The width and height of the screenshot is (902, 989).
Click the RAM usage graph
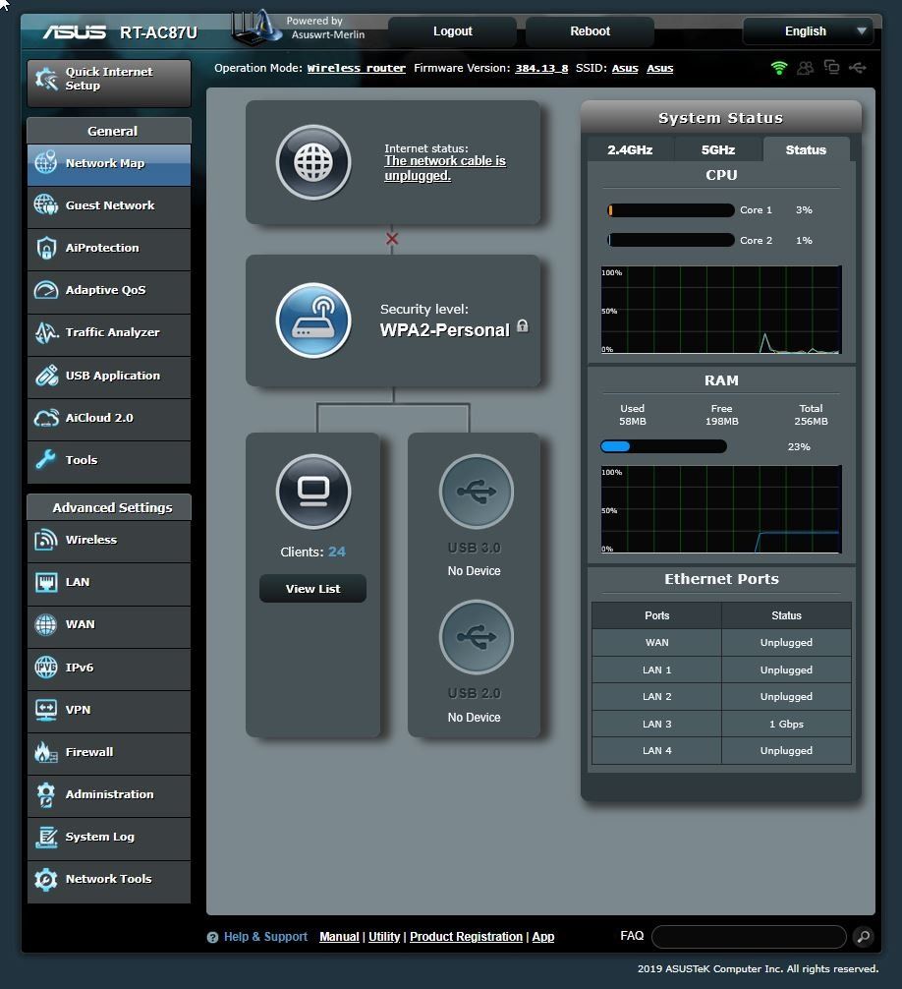[721, 509]
